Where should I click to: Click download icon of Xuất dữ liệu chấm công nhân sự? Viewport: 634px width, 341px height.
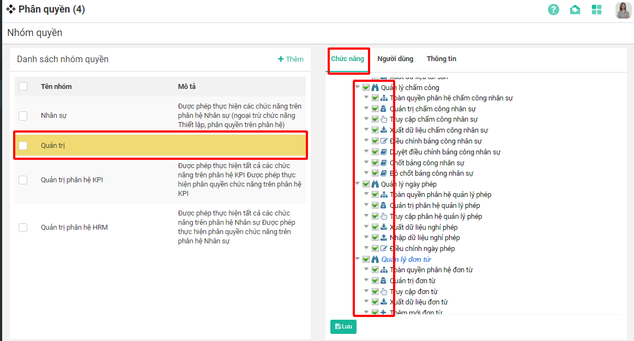point(384,130)
